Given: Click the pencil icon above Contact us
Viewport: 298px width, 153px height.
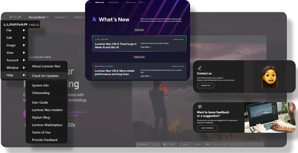Looking at the screenshot, I should pos(200,68).
